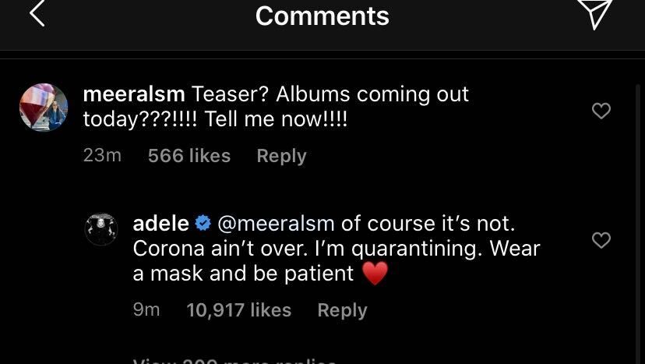Open the adele username link
This screenshot has height=364, width=645.
161,224
